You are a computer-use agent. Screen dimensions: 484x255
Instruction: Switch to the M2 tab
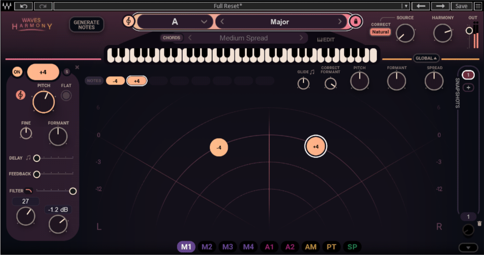point(207,247)
